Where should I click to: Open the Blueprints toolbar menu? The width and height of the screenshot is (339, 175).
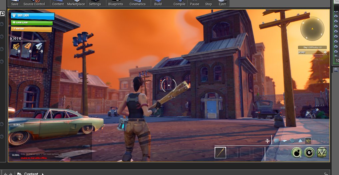(116, 3)
